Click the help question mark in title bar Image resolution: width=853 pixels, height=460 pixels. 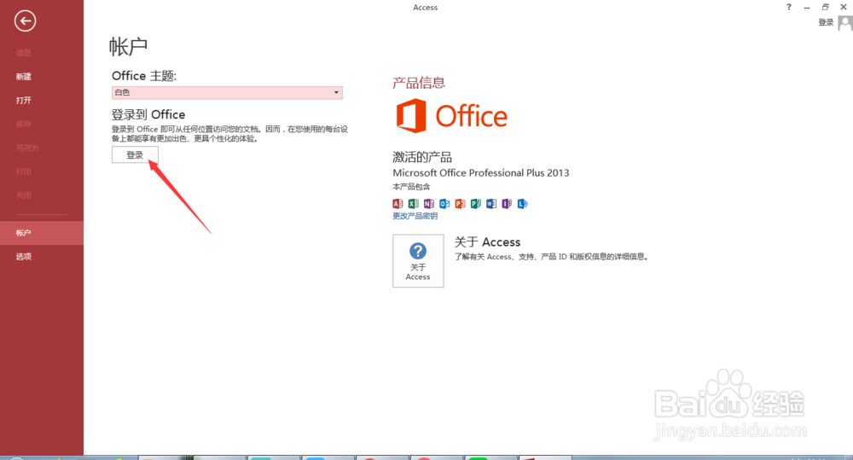pos(789,7)
